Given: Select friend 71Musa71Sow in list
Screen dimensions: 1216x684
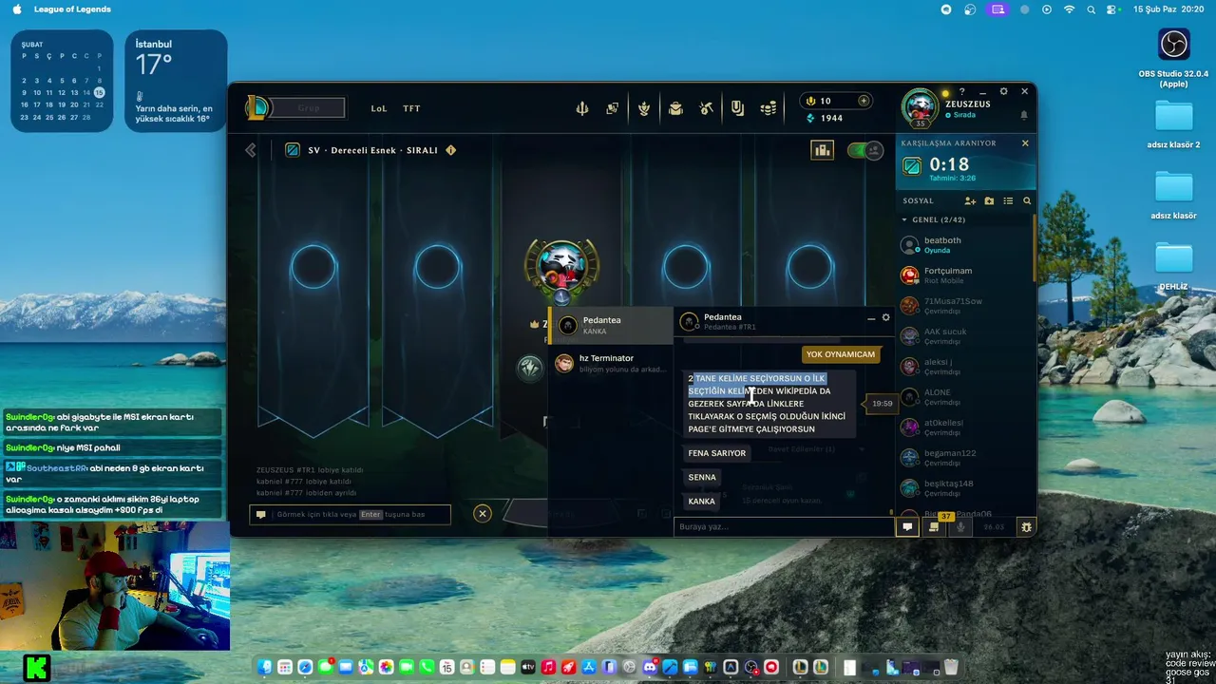Looking at the screenshot, I should click(963, 306).
